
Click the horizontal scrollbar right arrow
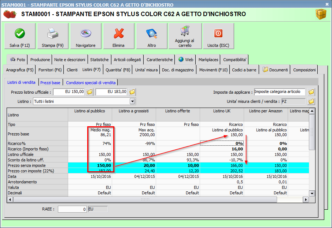(x=306, y=199)
